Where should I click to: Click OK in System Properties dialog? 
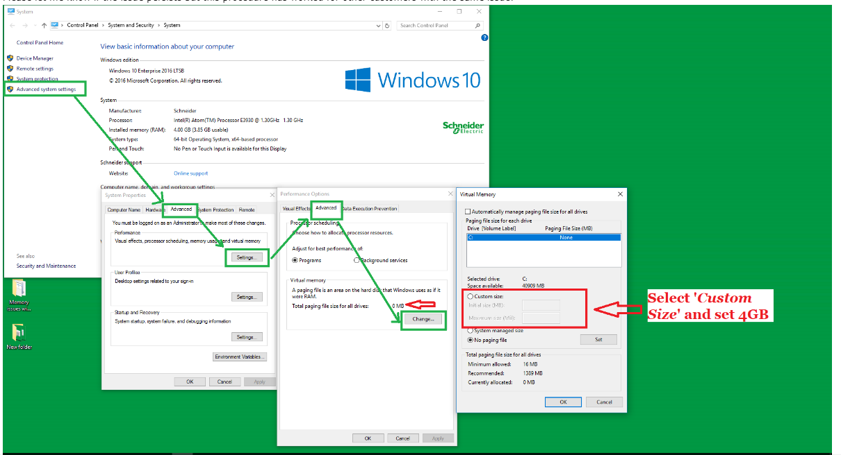(x=189, y=381)
